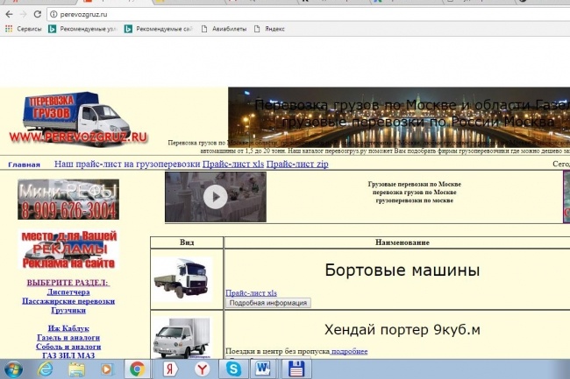
Task: Open the Сервисы apps bookmark
Action: 24,29
